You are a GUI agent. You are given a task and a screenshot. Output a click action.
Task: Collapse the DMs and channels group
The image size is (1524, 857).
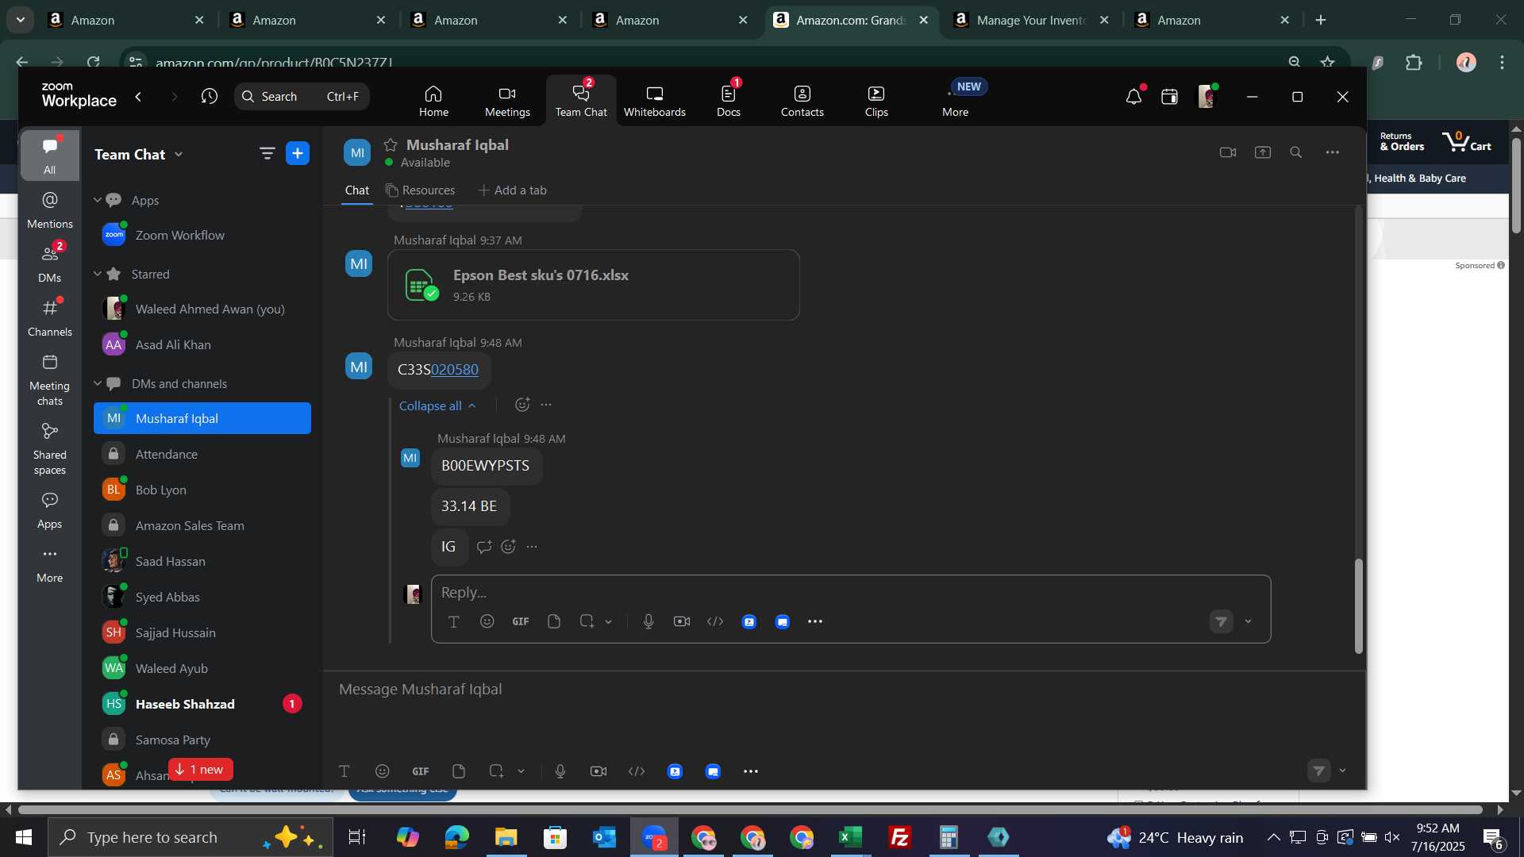point(98,383)
